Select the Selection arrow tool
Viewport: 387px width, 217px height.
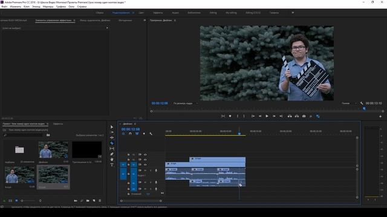[112, 127]
